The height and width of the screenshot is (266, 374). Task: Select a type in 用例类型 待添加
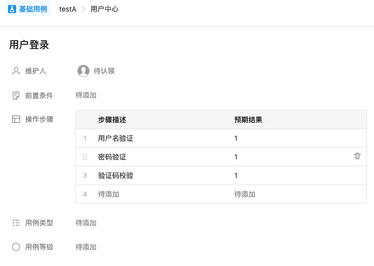(86, 223)
